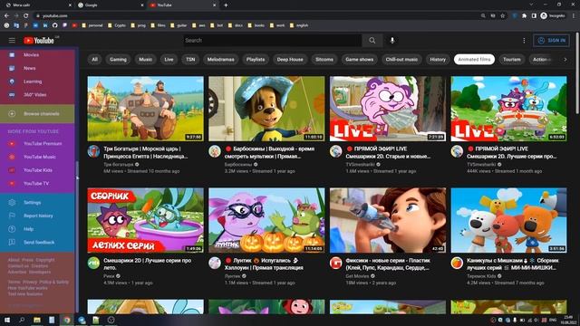Open the YouTube hamburger guide menu

tap(12, 40)
